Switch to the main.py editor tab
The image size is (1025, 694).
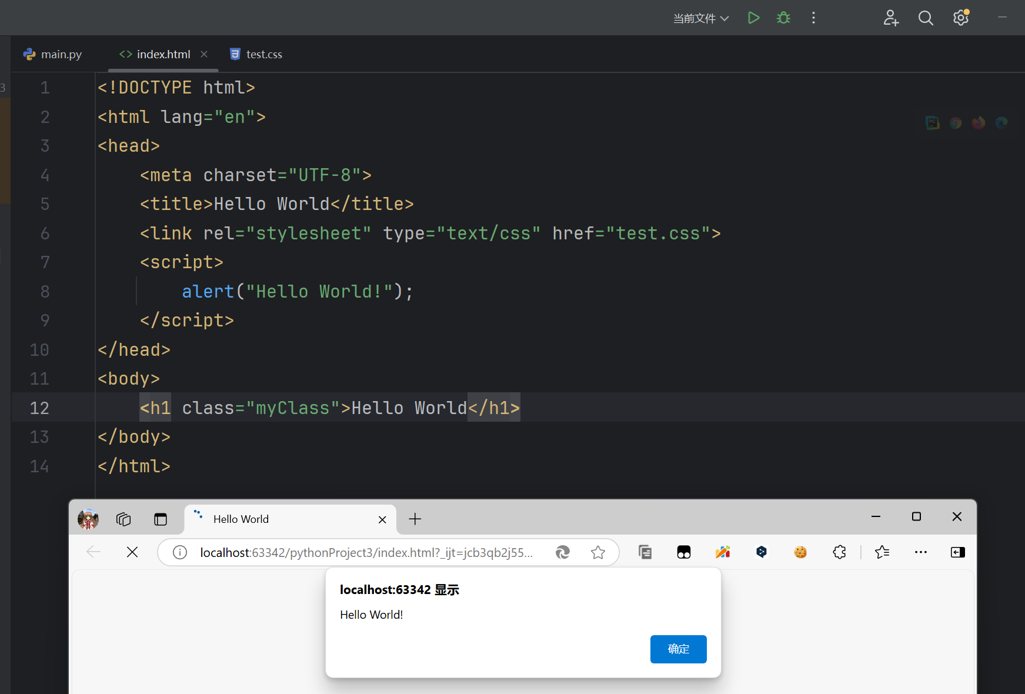(54, 55)
